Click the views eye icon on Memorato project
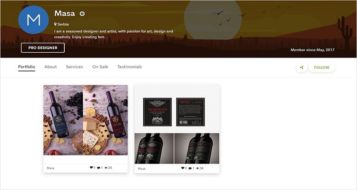357x190 pixels. pos(198,169)
